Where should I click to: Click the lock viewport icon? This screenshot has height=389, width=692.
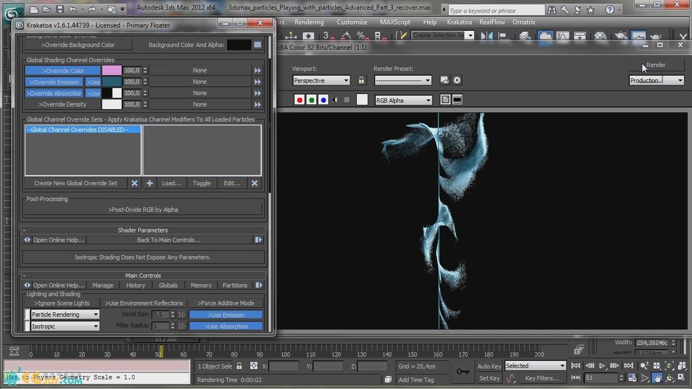(x=362, y=80)
